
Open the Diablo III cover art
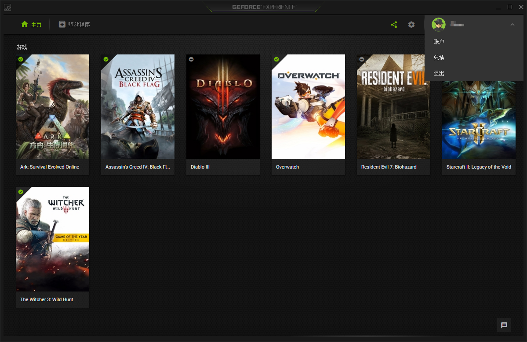223,107
